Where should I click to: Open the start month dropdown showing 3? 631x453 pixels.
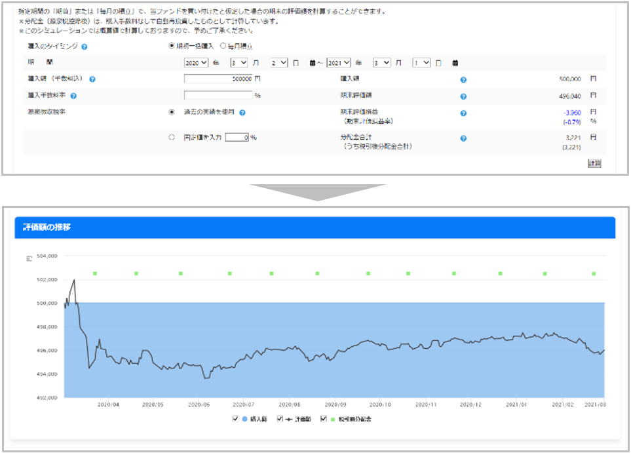click(239, 63)
